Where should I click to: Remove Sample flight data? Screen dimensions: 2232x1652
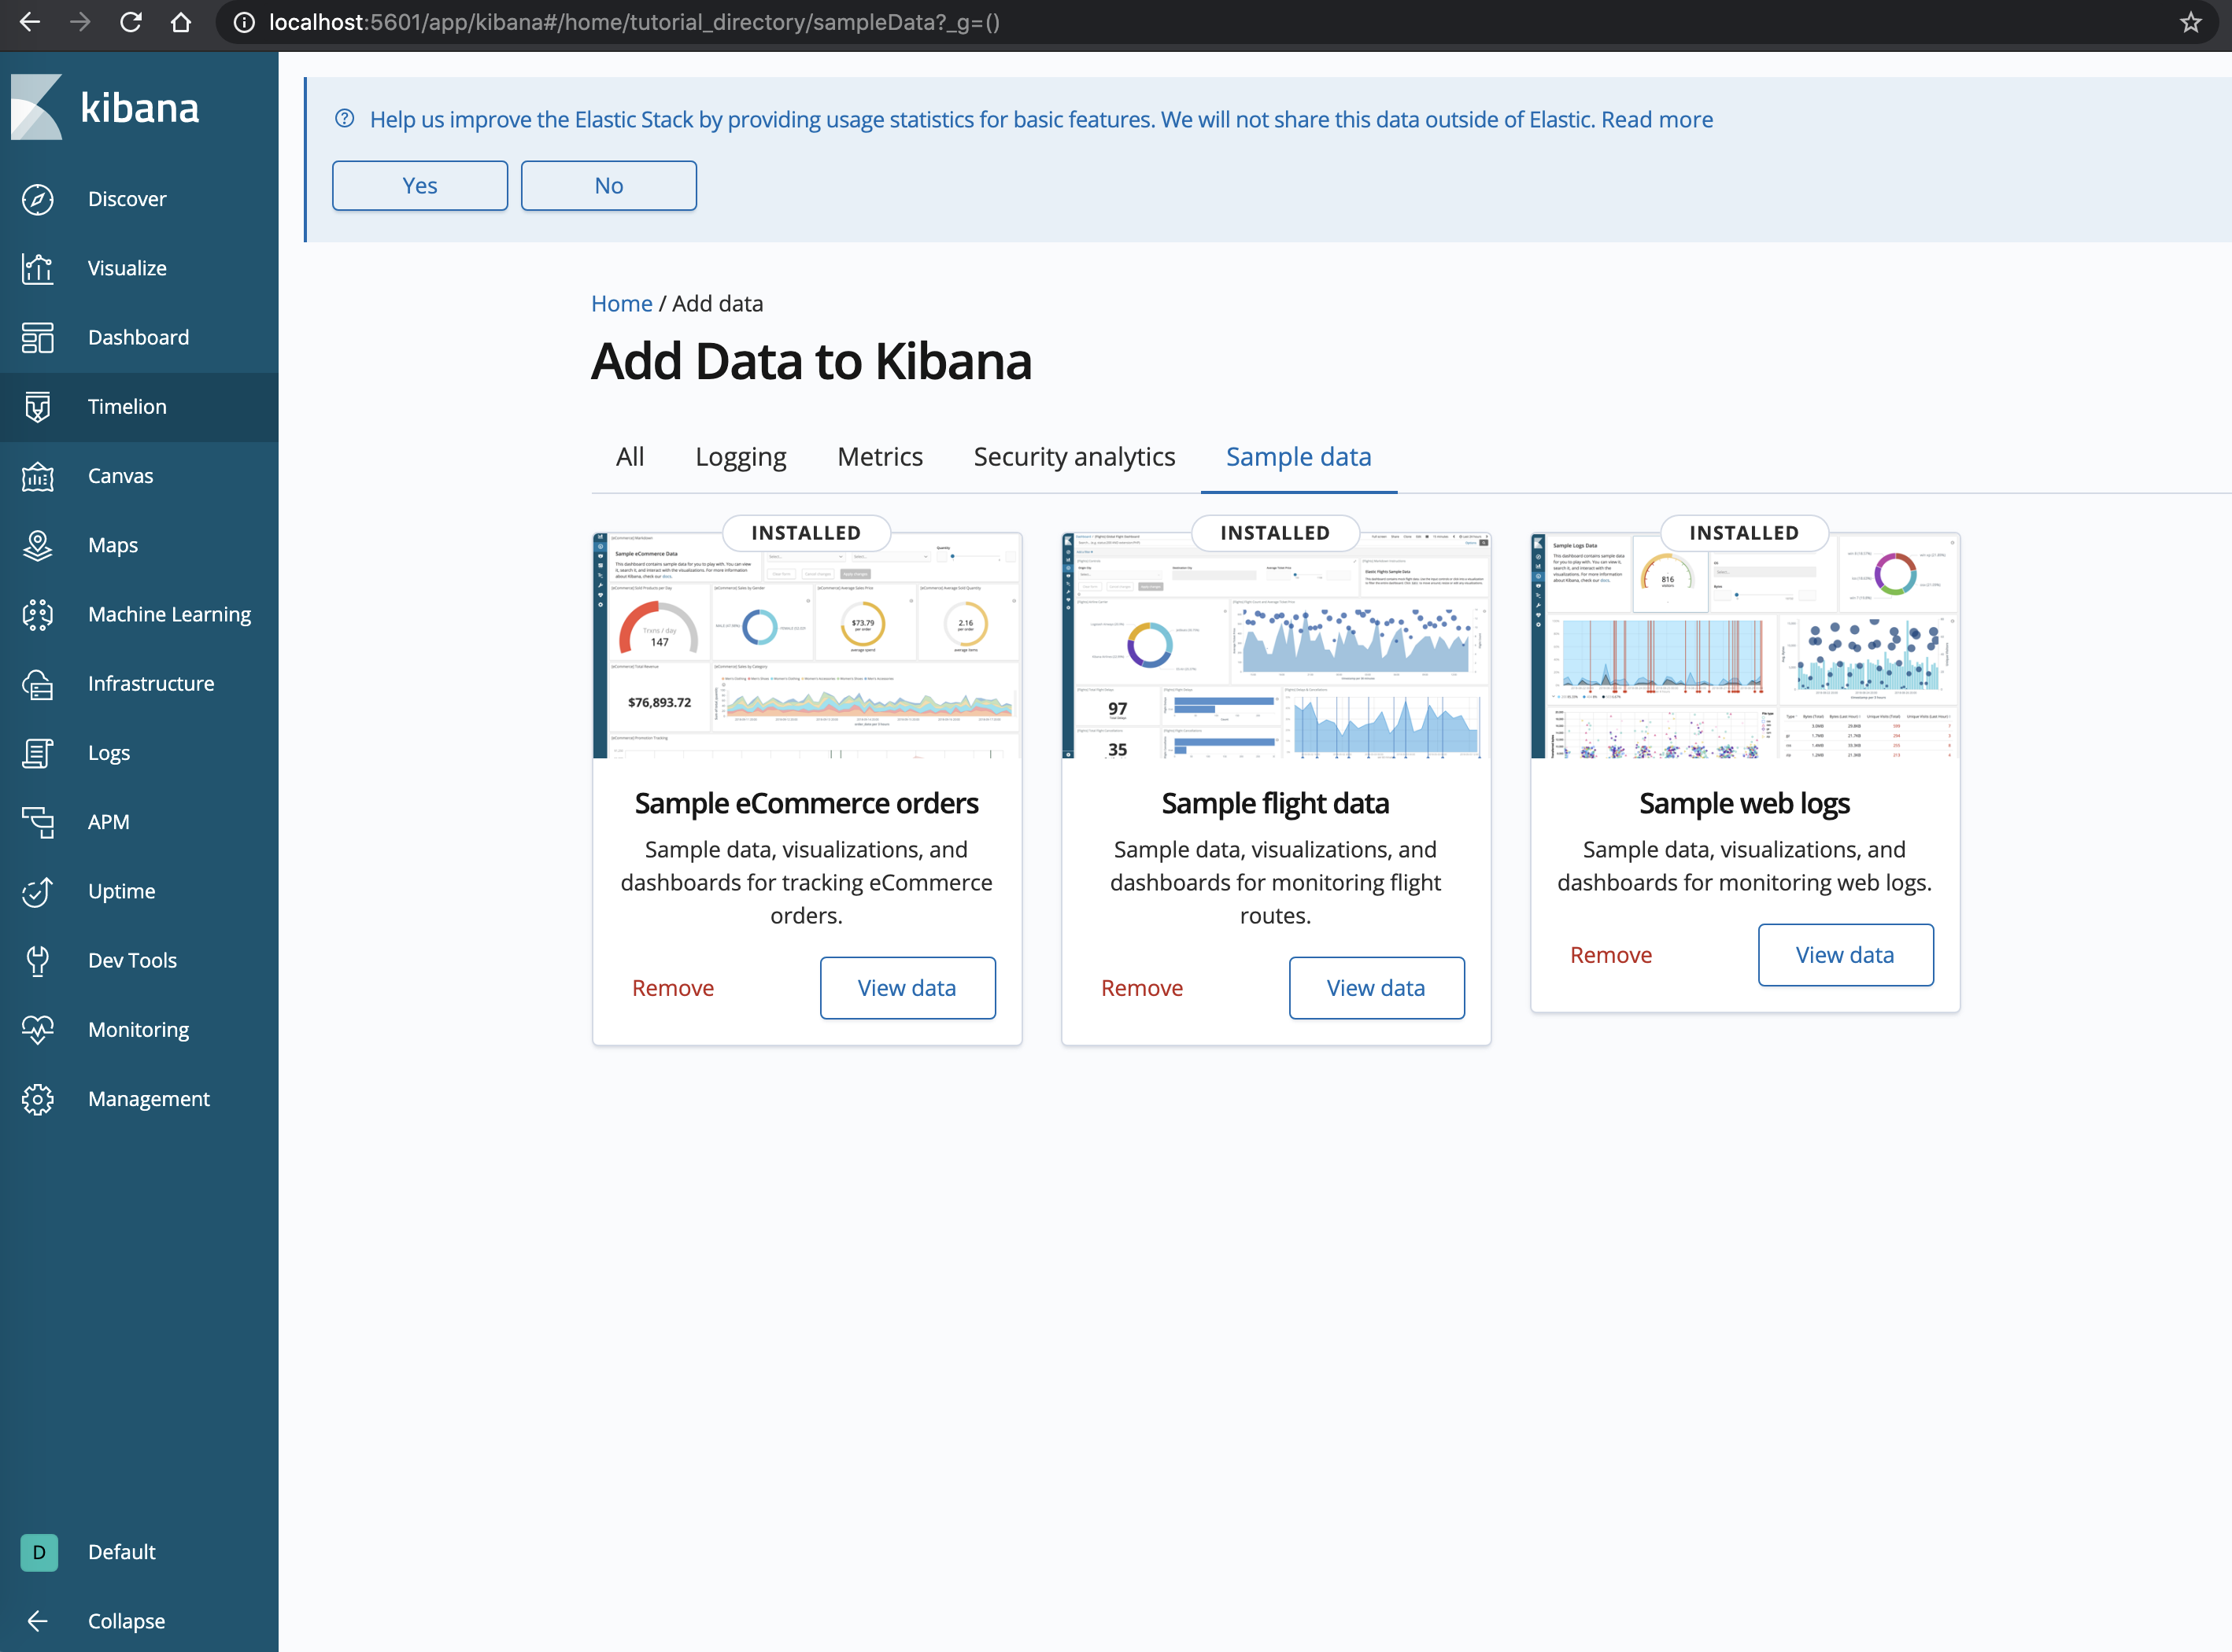coord(1141,988)
